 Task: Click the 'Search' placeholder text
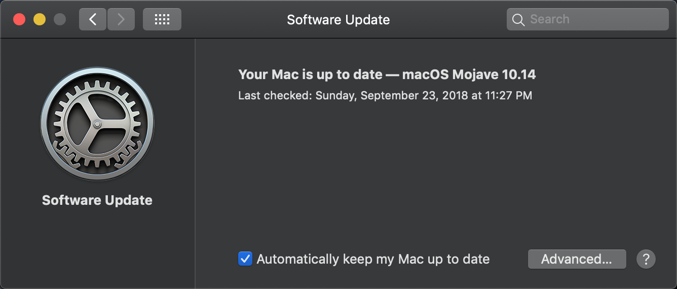point(550,19)
